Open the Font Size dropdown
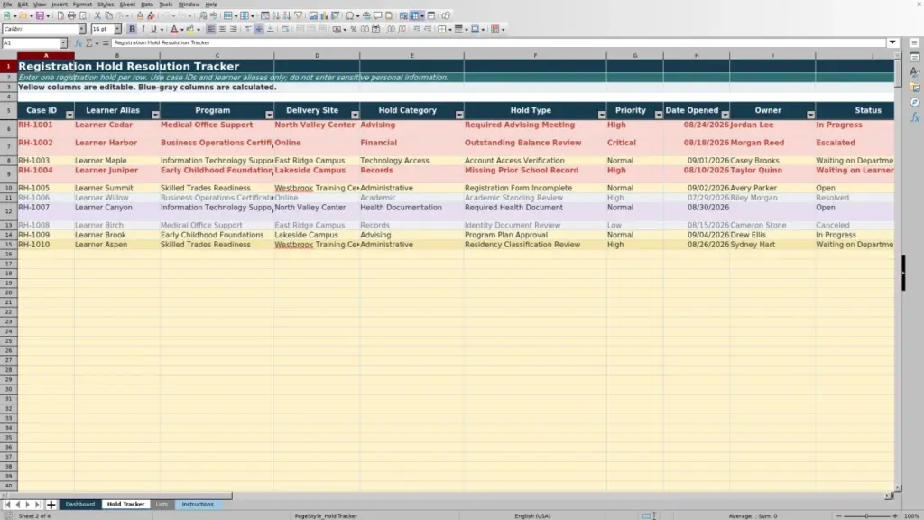This screenshot has height=520, width=924. point(118,29)
